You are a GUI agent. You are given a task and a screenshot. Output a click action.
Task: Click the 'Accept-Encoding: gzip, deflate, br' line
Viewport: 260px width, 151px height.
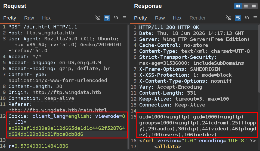pos(59,69)
